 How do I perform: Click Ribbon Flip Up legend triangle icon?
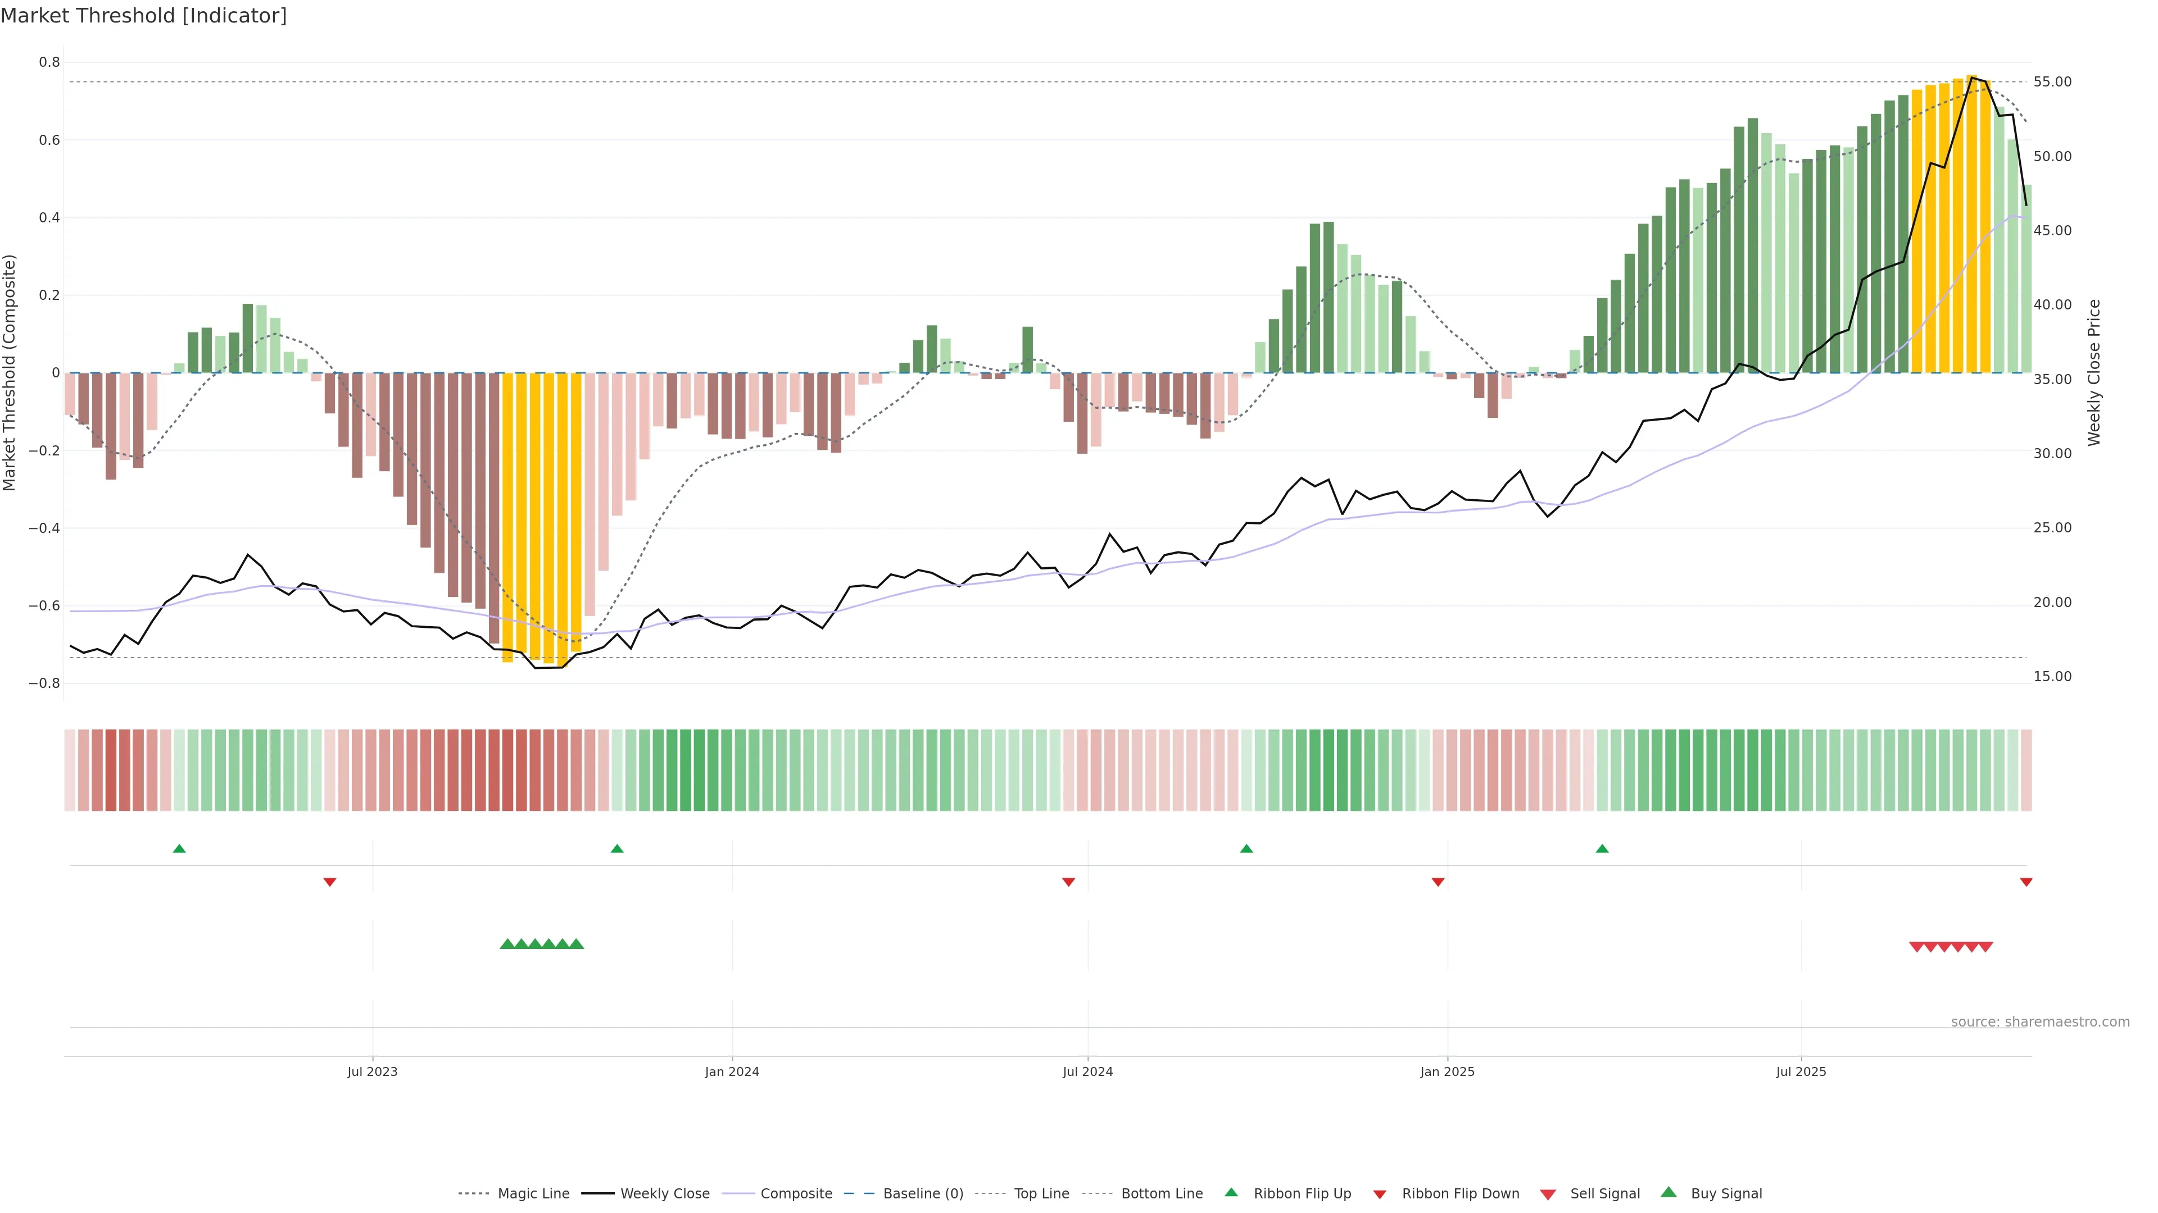tap(1231, 1193)
